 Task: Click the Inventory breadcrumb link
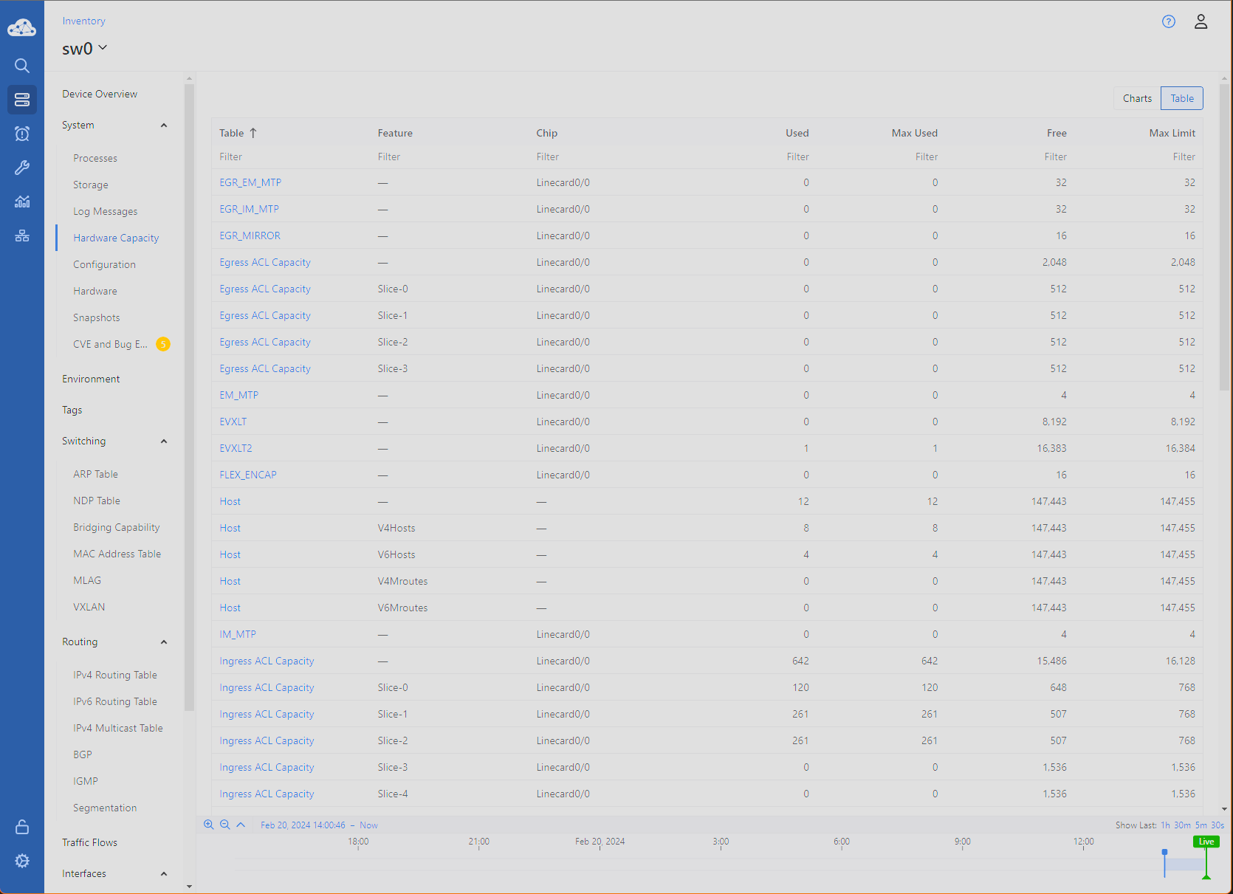tap(83, 21)
